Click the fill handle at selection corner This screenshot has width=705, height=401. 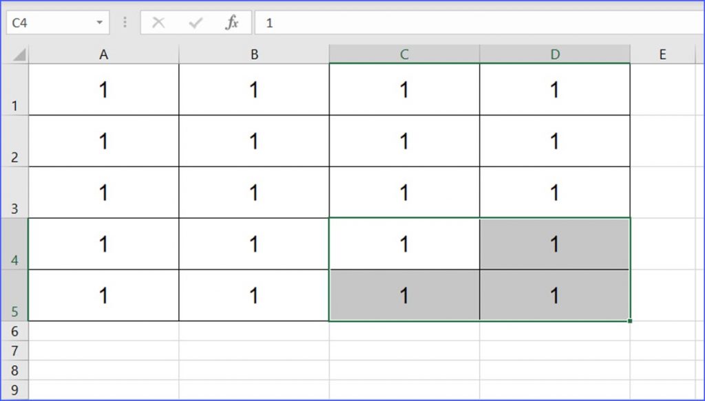pyautogui.click(x=630, y=321)
